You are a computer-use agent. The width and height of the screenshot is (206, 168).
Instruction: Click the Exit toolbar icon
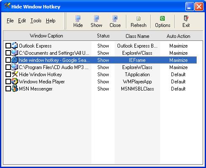(186, 18)
